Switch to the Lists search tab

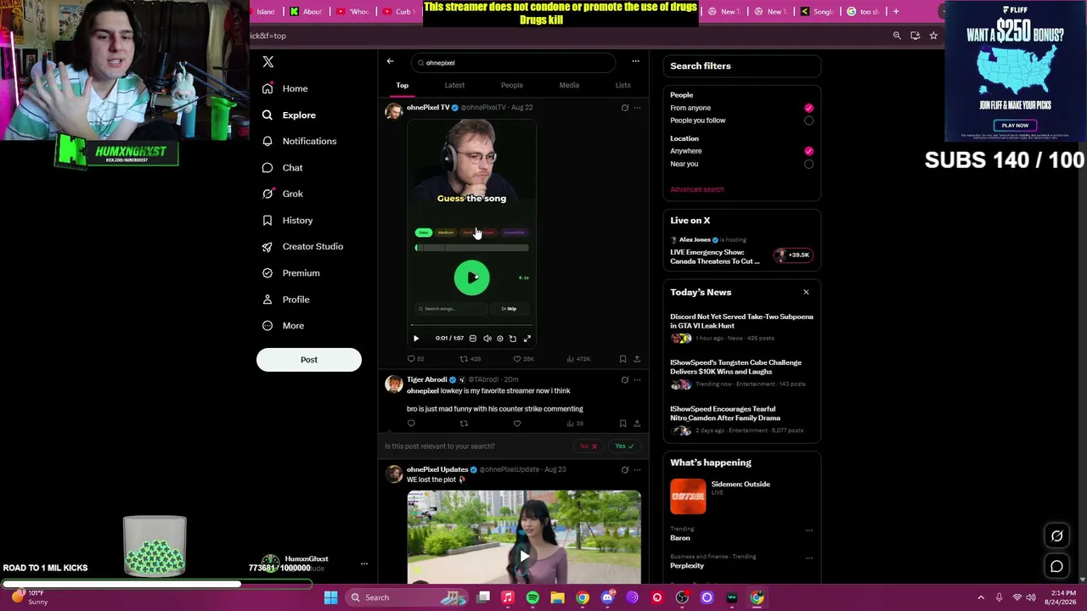click(623, 85)
